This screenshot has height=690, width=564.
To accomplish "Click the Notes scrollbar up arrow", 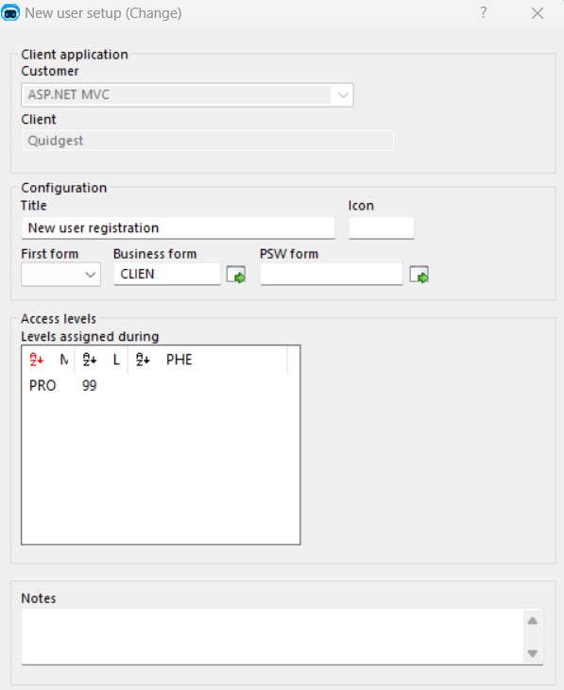I will tap(532, 620).
